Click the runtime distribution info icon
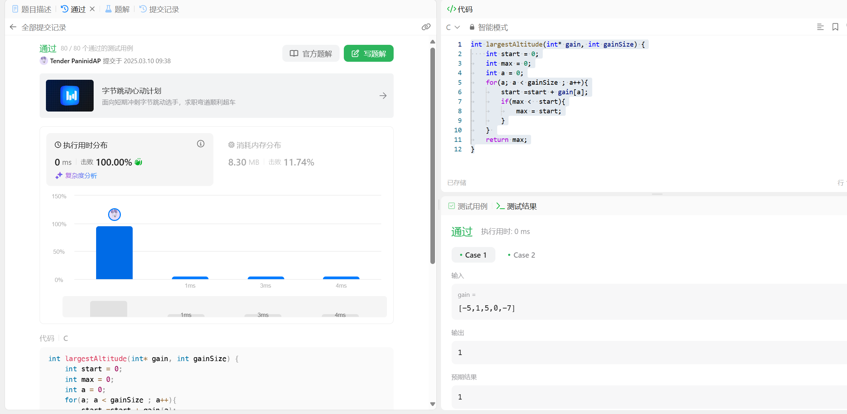This screenshot has width=847, height=414. [x=201, y=144]
